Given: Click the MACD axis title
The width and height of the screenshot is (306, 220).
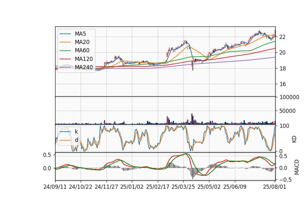Looking at the screenshot, I should click(x=297, y=167).
